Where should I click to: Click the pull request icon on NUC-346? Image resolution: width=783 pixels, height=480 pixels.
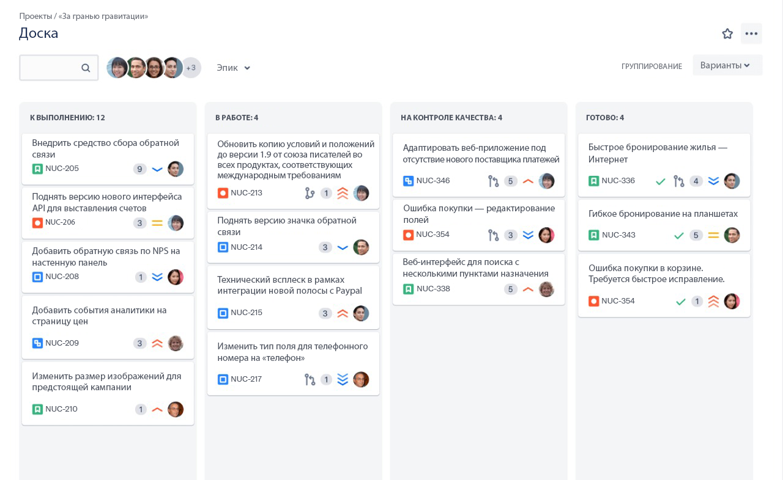coord(494,181)
